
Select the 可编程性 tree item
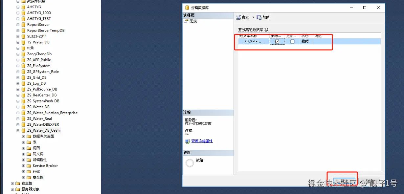coord(40,160)
